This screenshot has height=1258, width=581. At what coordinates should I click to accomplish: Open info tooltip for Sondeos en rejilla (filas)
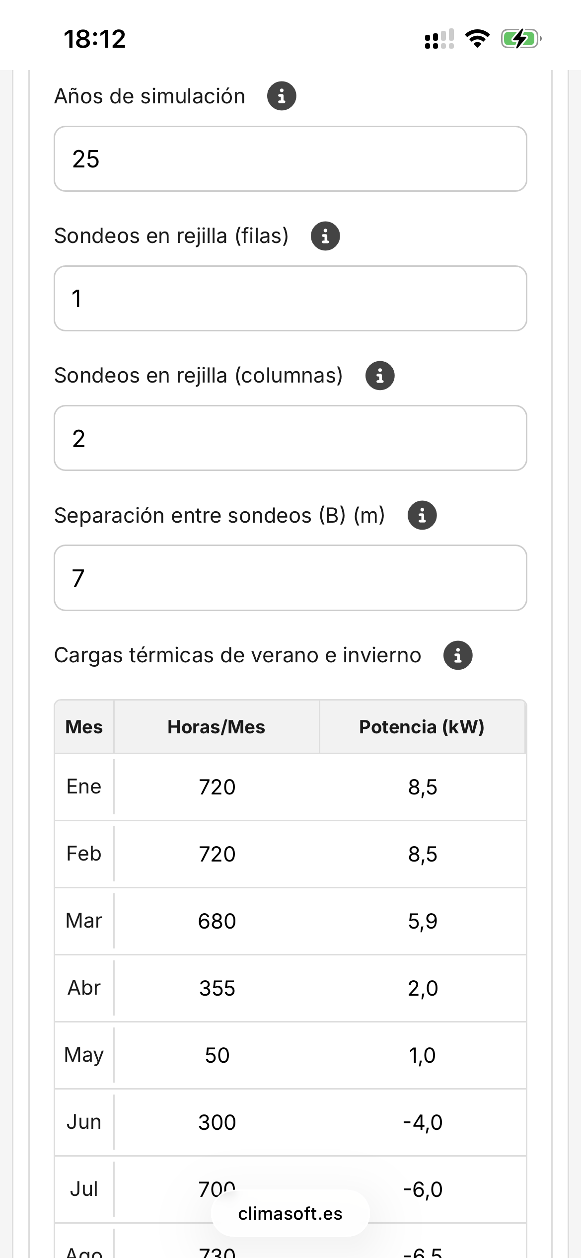[325, 236]
